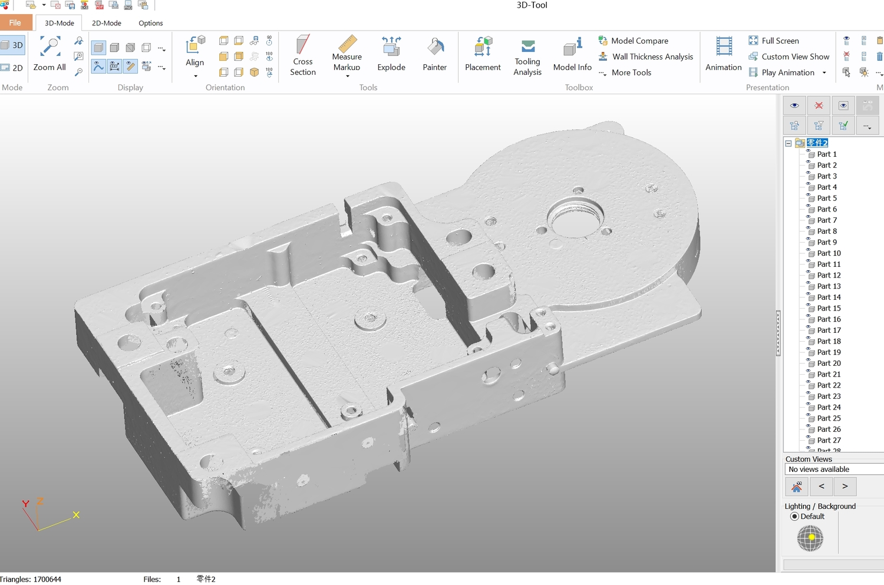Viewport: 884px width, 585px height.
Task: Open the Cross Section tool
Action: click(x=302, y=55)
